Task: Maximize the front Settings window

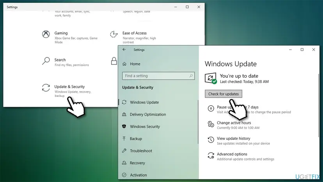Action: [x=302, y=50]
